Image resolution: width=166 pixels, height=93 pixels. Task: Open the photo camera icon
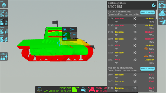tap(162, 4)
